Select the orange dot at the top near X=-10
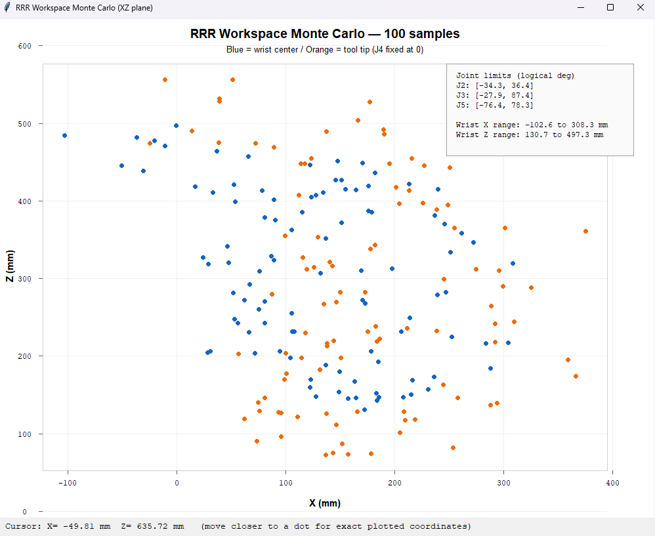Image resolution: width=655 pixels, height=536 pixels. click(x=164, y=79)
